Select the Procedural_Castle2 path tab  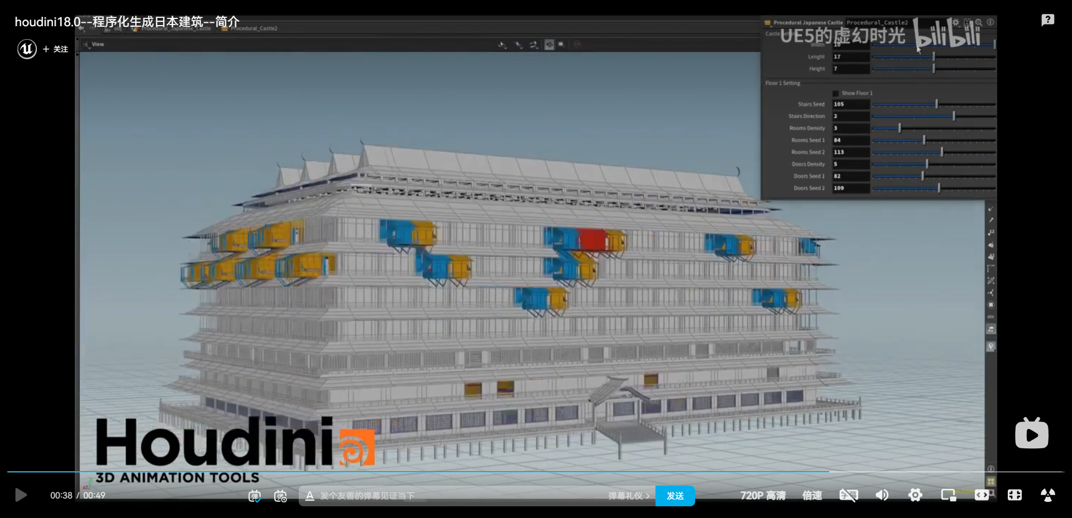coord(250,28)
